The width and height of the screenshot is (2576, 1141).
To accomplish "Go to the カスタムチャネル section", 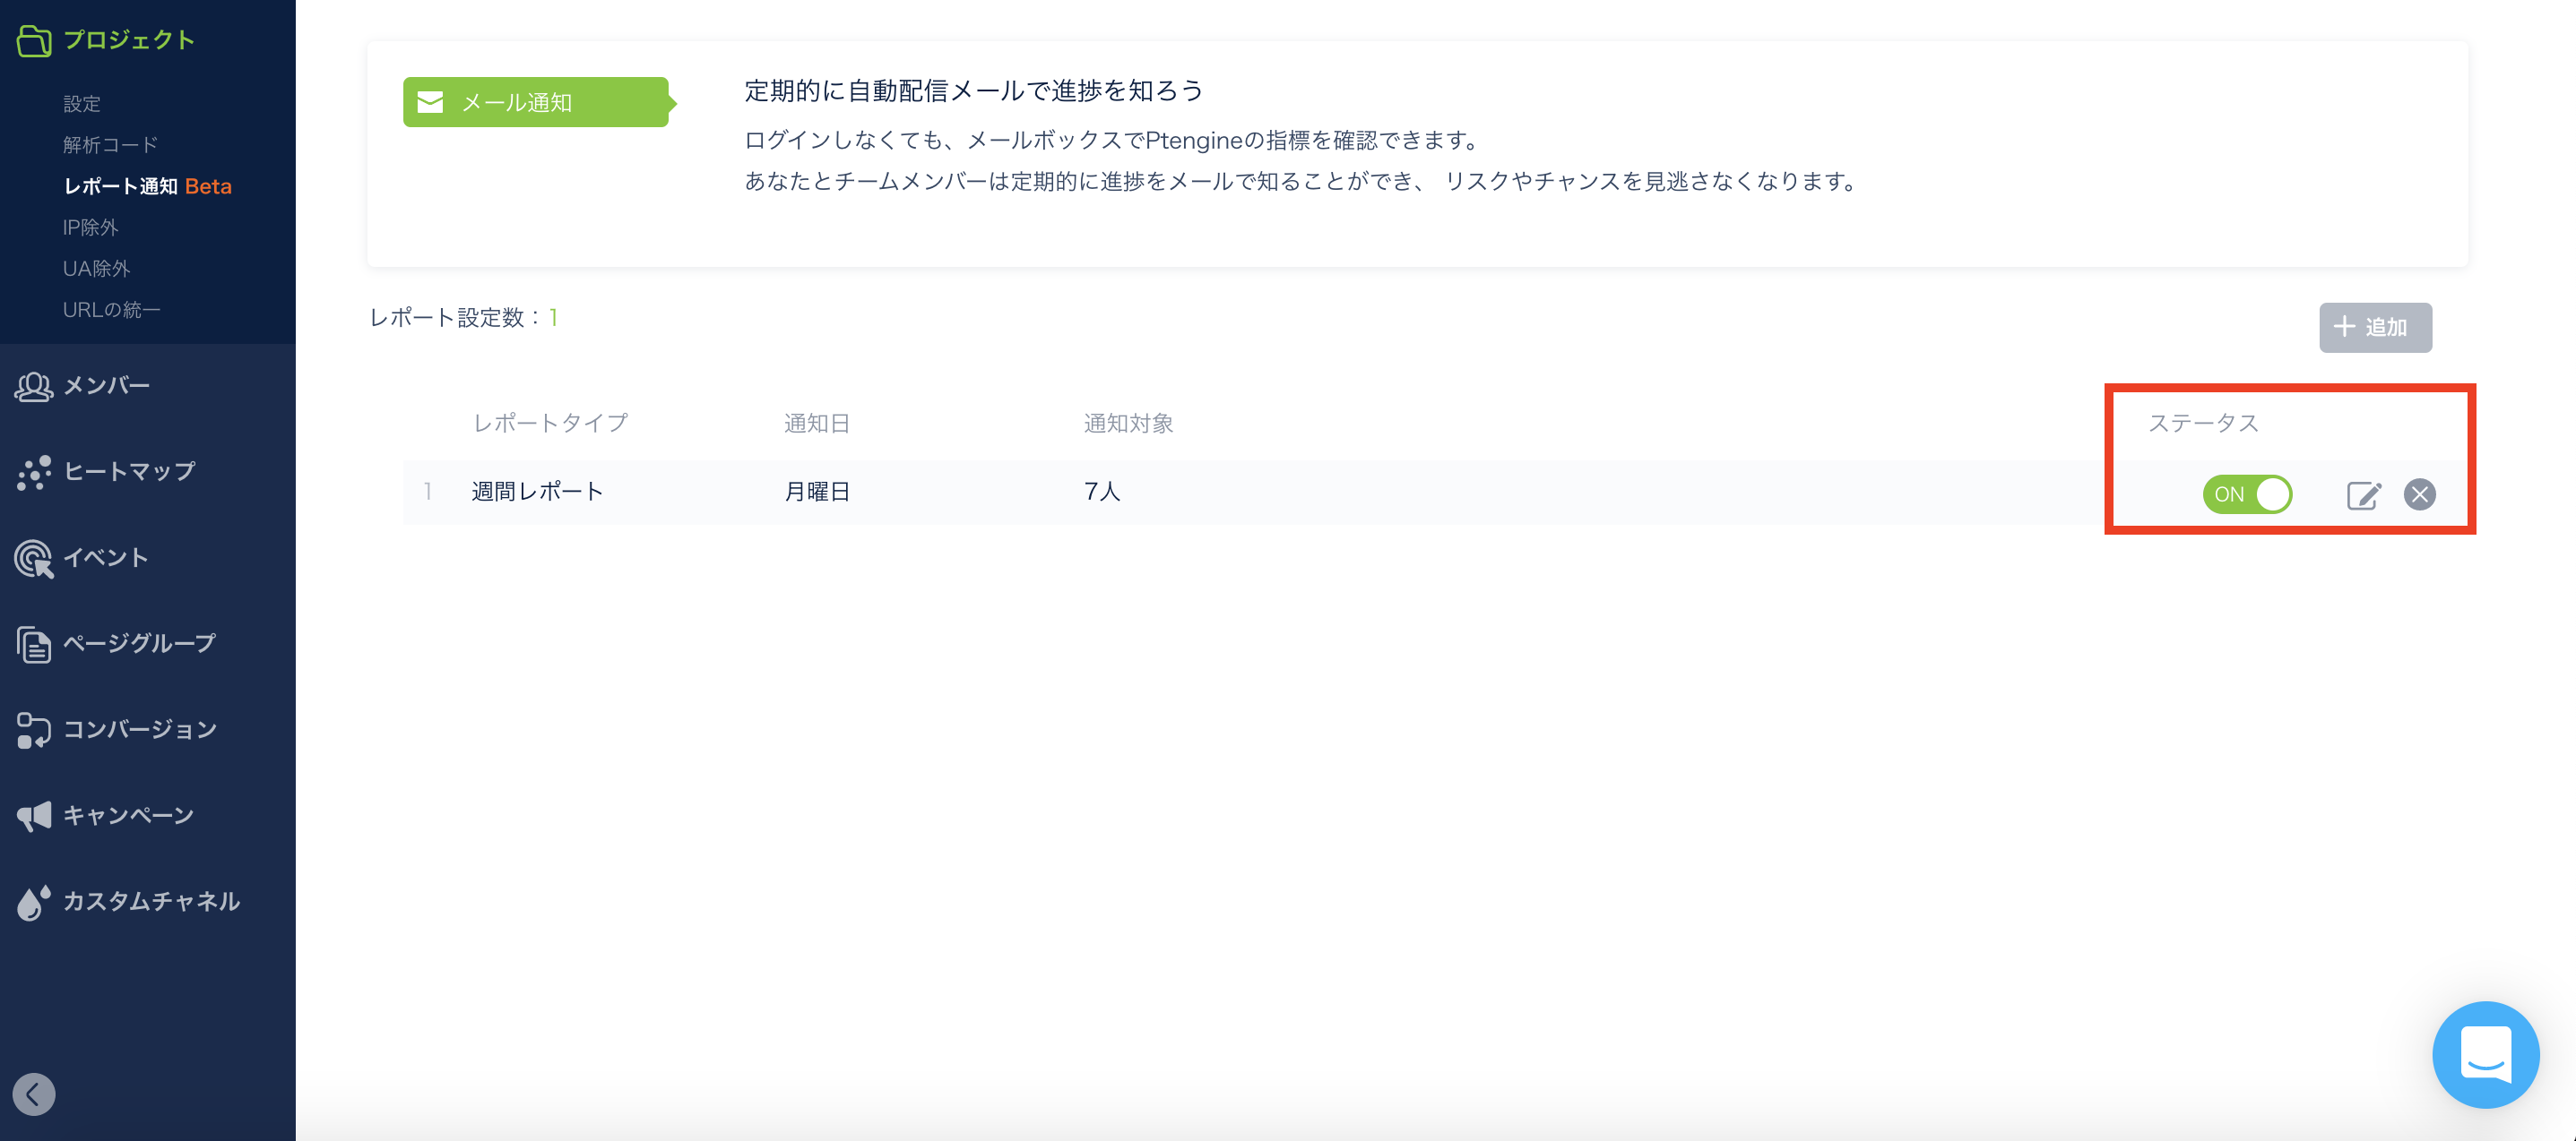I will [x=151, y=901].
